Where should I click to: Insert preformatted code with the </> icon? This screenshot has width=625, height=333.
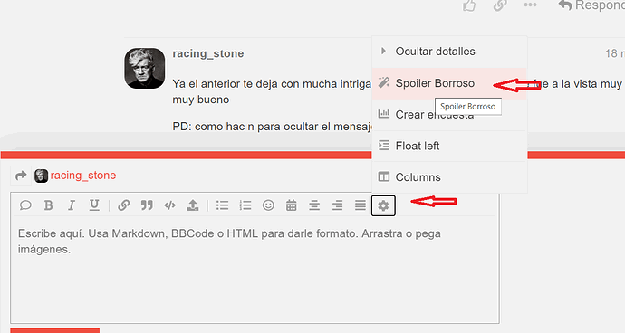point(169,205)
